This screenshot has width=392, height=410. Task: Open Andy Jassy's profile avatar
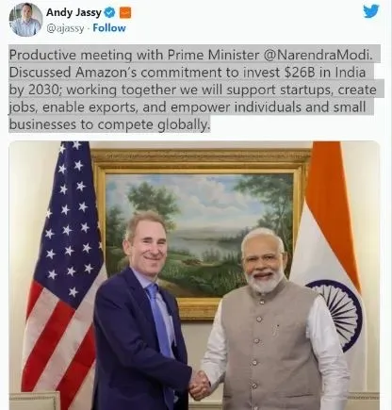tap(25, 20)
